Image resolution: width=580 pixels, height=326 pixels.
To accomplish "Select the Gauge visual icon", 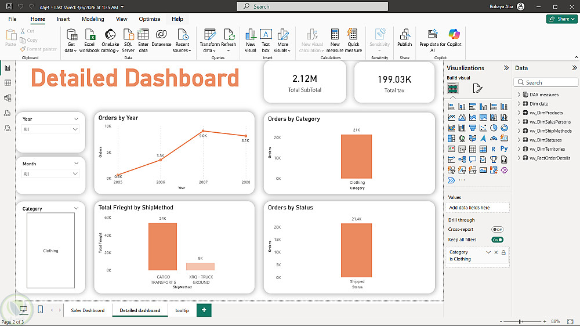I will tap(494, 139).
